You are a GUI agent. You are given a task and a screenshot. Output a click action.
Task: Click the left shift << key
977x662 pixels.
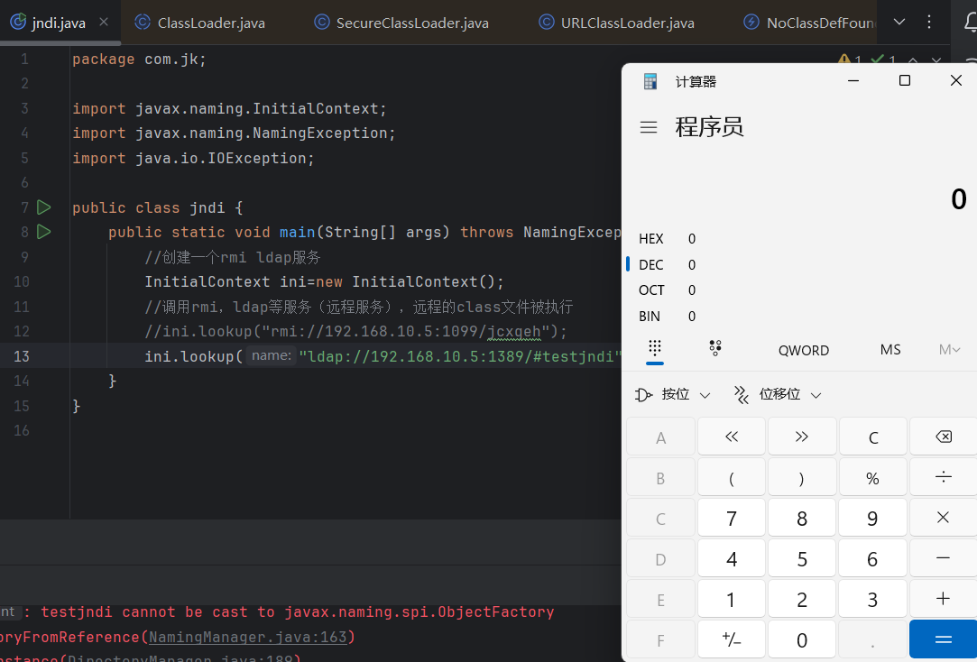point(732,437)
